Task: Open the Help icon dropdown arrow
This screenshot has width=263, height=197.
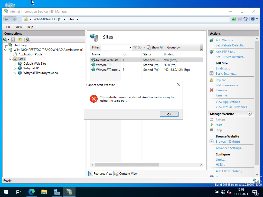Action: coord(257,19)
